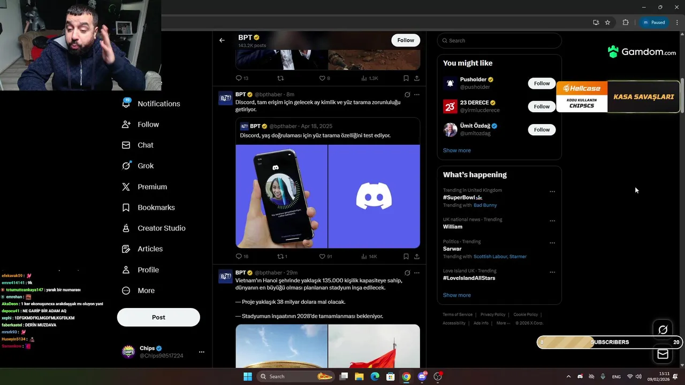Open Profile in the sidebar

141,270
